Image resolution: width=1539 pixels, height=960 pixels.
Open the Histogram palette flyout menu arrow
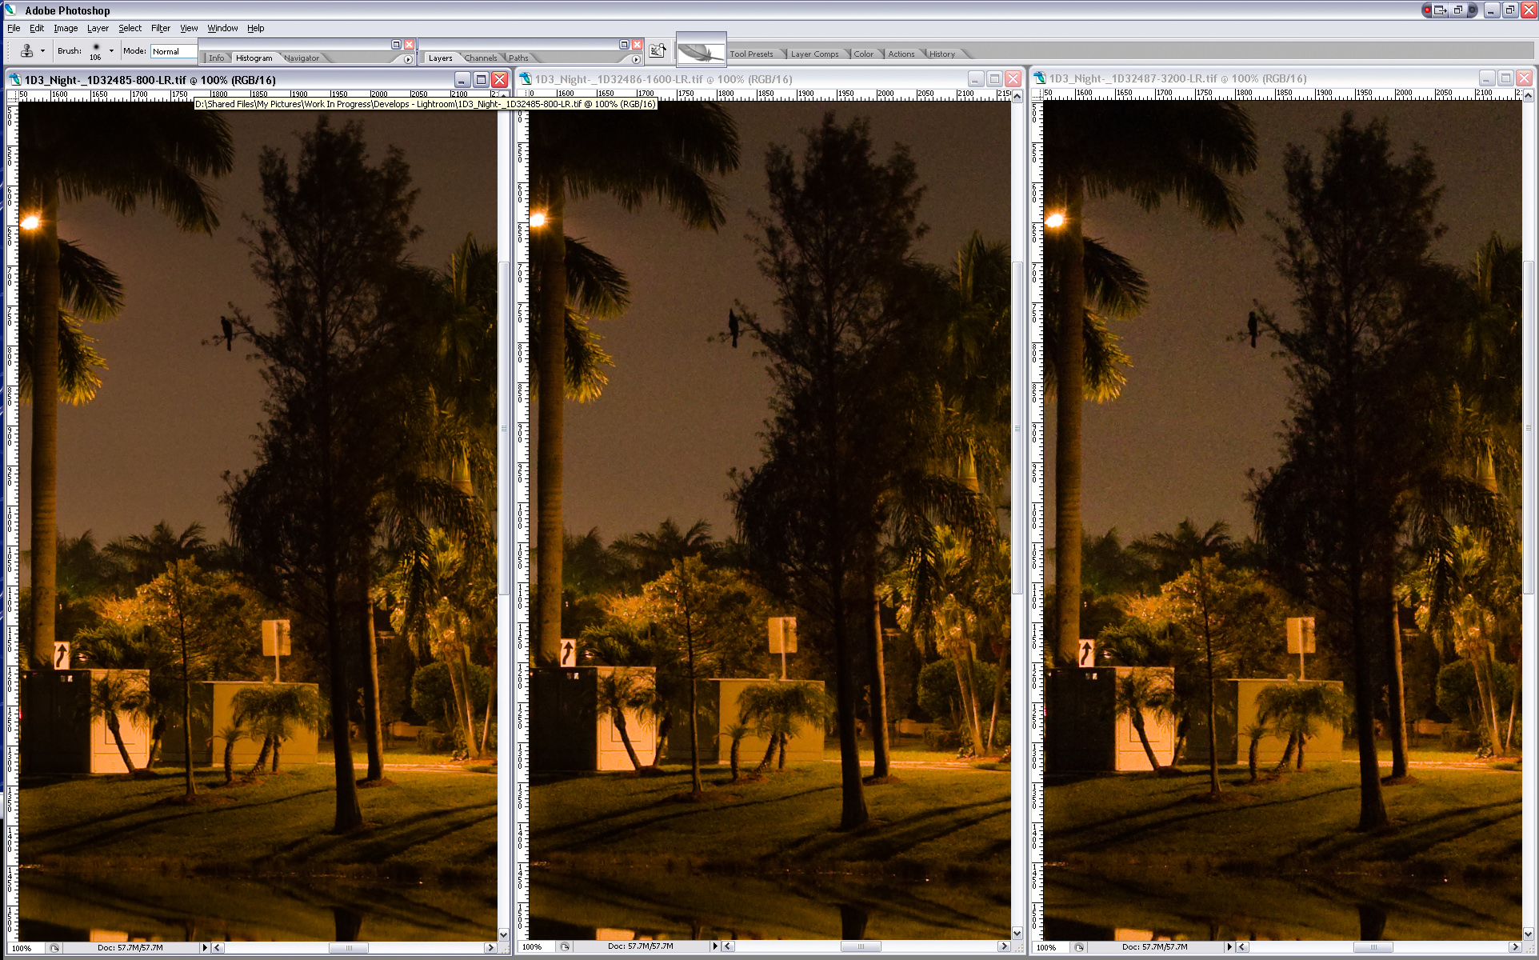pyautogui.click(x=408, y=59)
